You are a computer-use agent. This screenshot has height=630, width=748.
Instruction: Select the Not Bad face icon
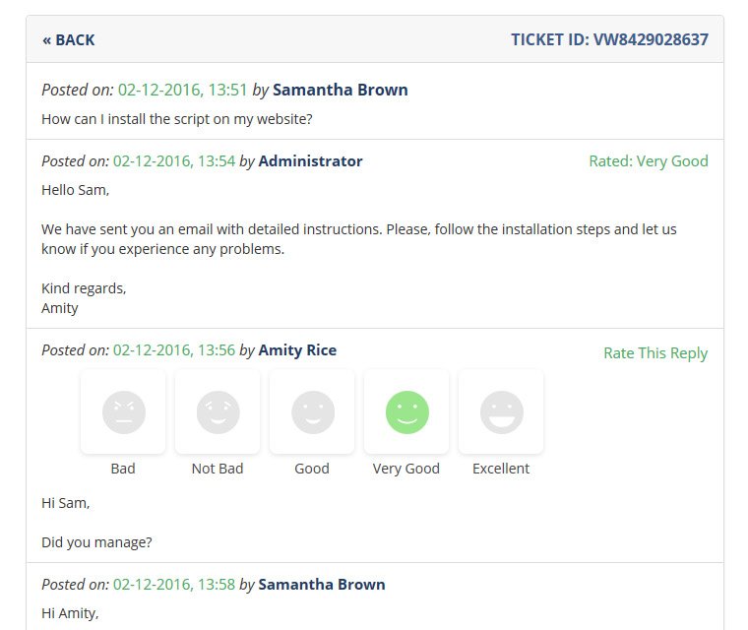pos(218,411)
